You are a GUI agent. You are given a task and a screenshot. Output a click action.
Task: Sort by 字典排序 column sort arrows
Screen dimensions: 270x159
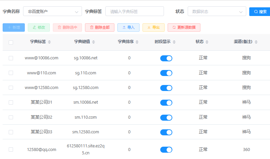[137, 42]
